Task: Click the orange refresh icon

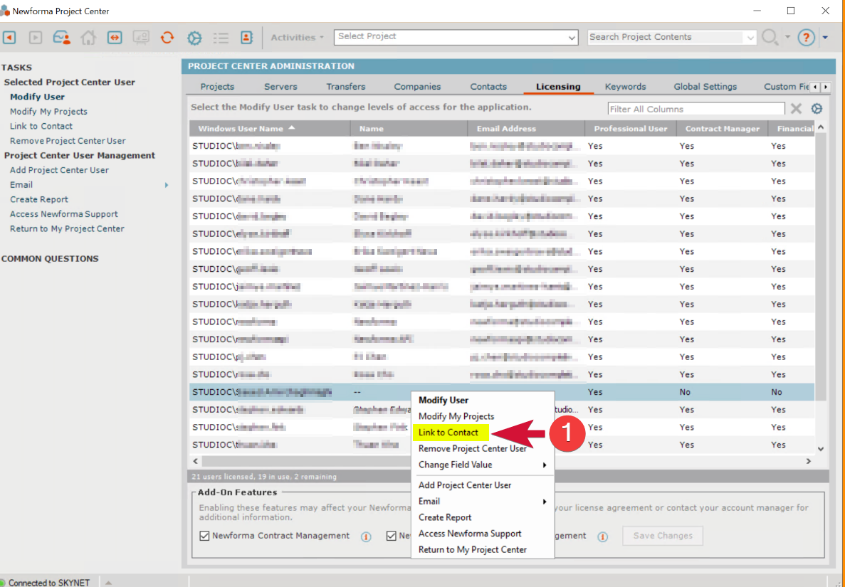Action: (167, 37)
